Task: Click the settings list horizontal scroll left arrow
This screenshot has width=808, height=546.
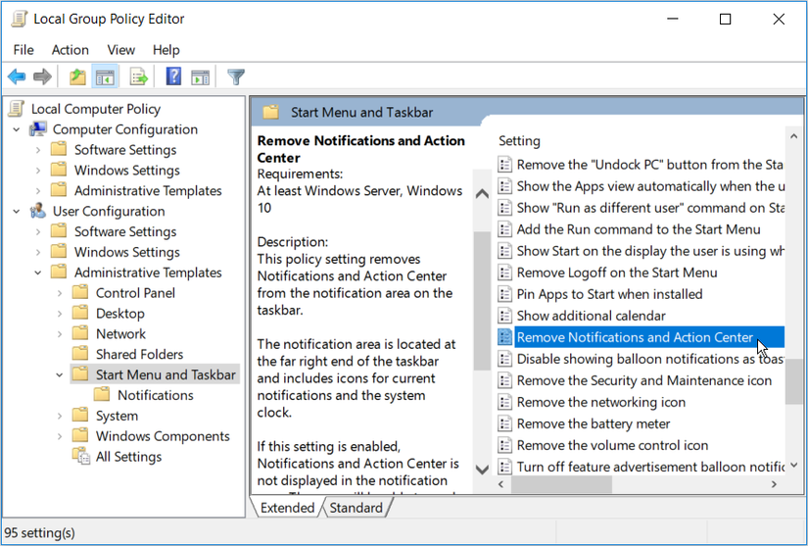Action: tap(501, 484)
